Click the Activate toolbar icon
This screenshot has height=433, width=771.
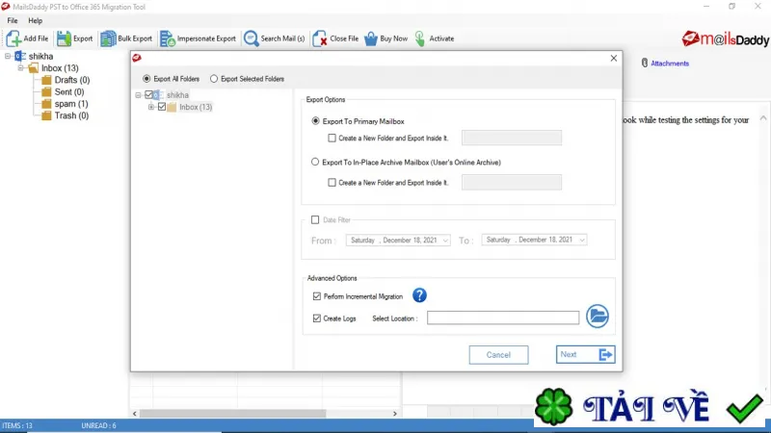click(x=420, y=38)
